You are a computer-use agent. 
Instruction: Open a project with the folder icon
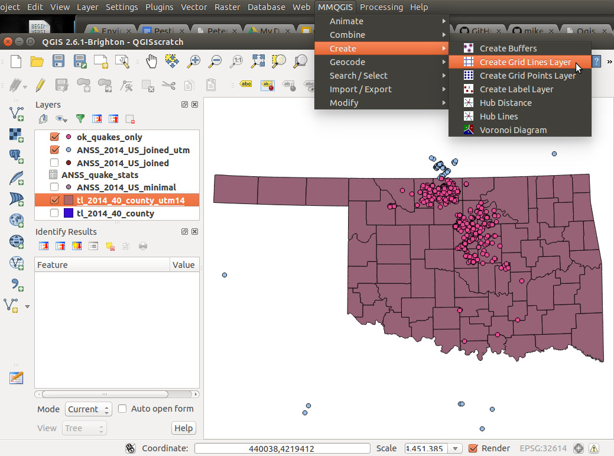[37, 62]
